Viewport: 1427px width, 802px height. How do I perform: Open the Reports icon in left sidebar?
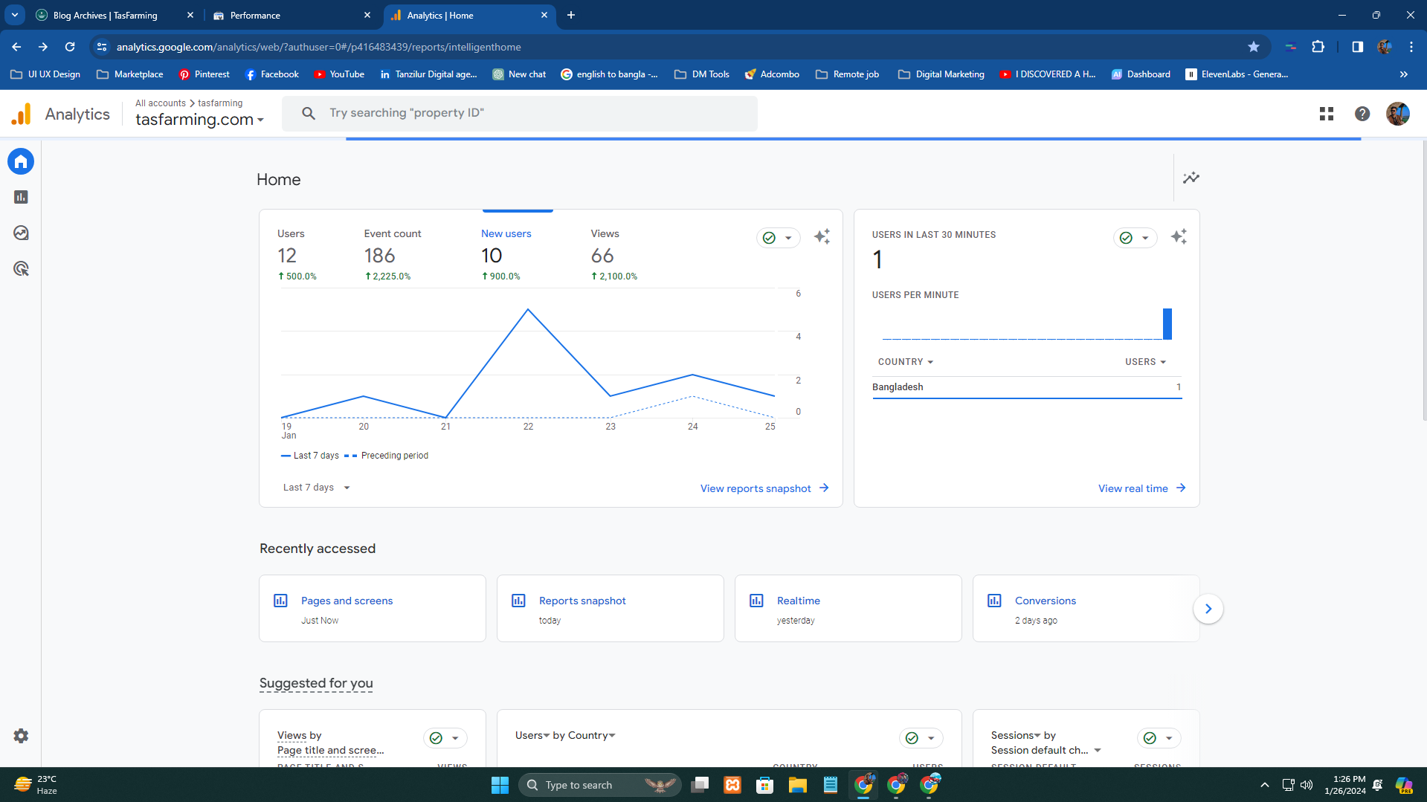click(x=21, y=197)
